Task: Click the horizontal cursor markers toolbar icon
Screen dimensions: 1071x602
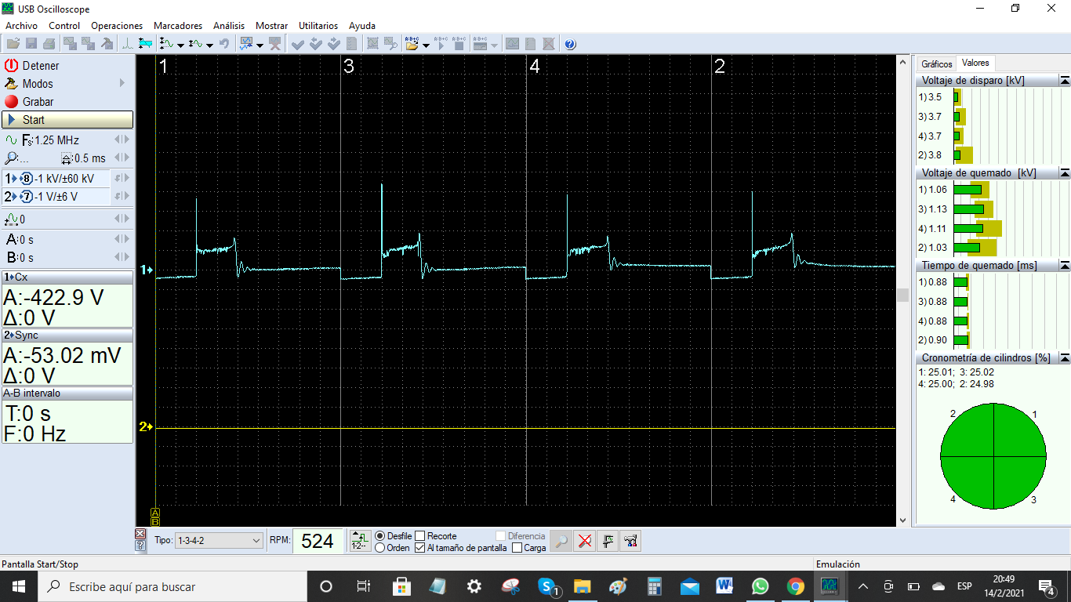Action: point(145,45)
